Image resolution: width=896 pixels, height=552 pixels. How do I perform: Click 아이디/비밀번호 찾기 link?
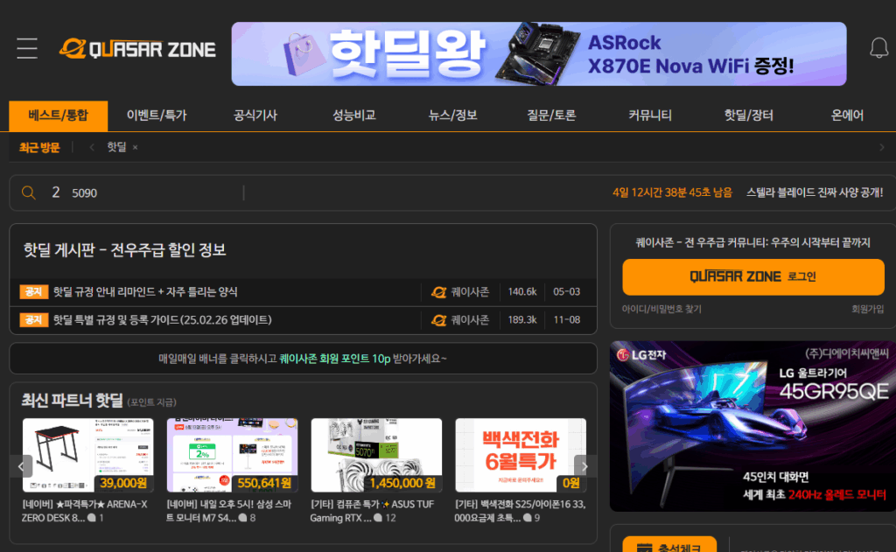(661, 309)
